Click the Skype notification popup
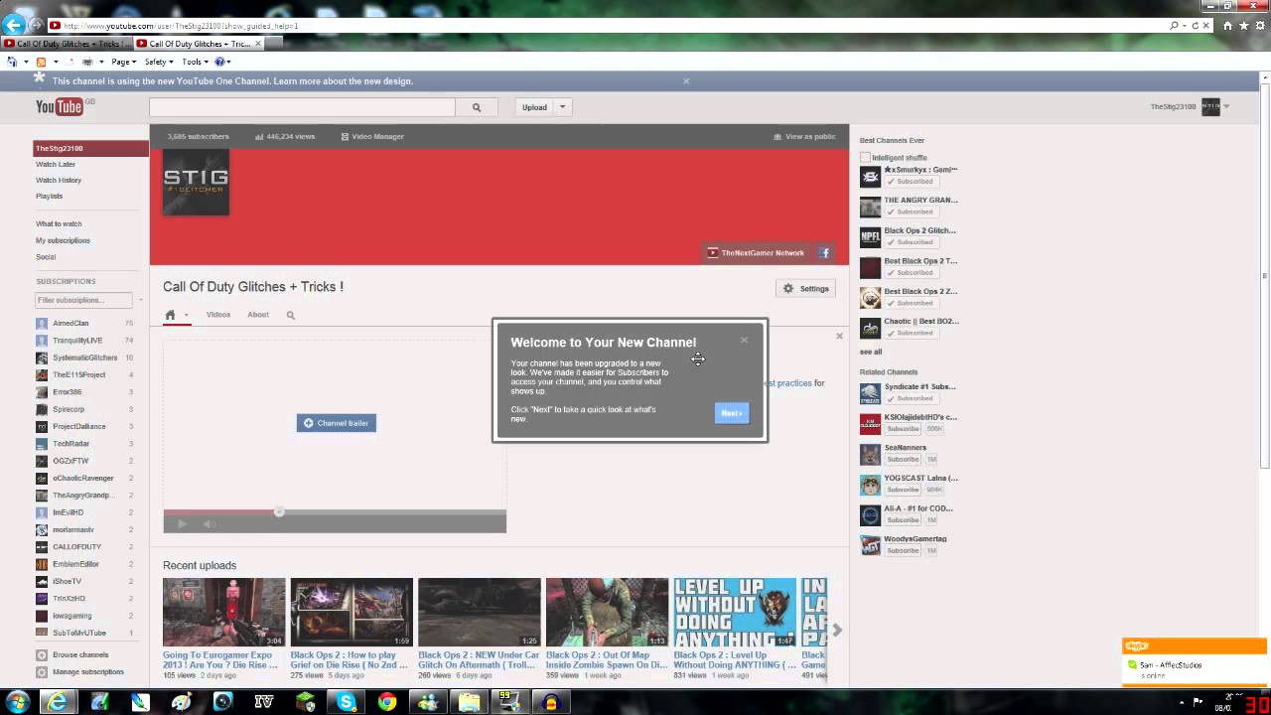1271x715 pixels. (1195, 661)
